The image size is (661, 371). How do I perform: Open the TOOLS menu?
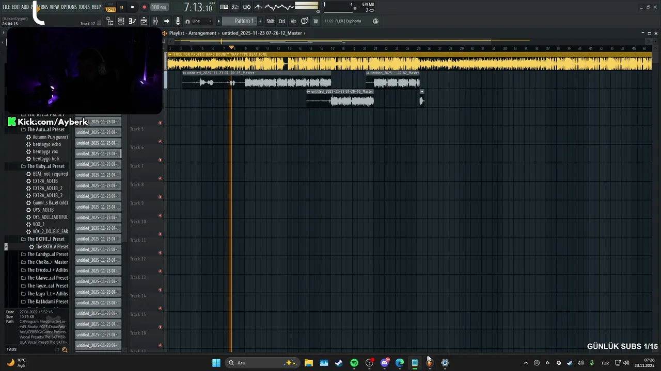84,7
